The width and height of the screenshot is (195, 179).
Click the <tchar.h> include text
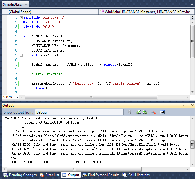coord(51,22)
